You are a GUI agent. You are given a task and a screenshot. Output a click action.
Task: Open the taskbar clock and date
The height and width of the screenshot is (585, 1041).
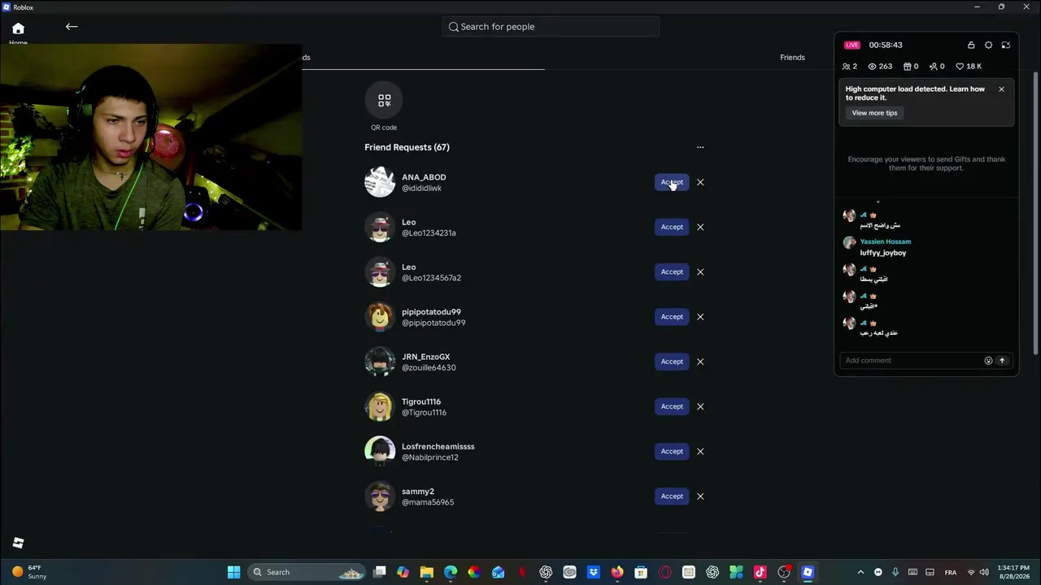pyautogui.click(x=1013, y=572)
